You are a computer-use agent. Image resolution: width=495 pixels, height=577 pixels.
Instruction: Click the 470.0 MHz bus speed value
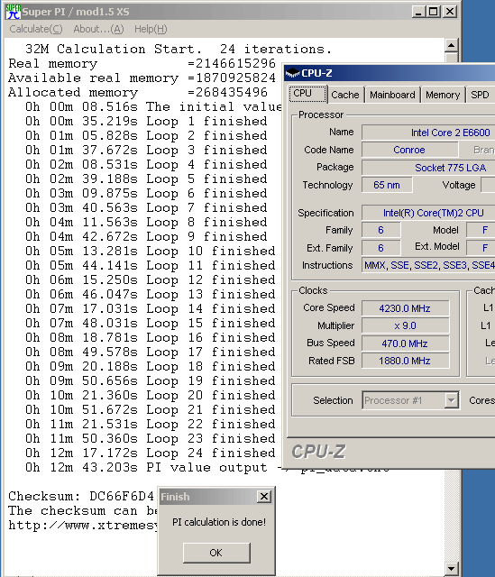[405, 343]
